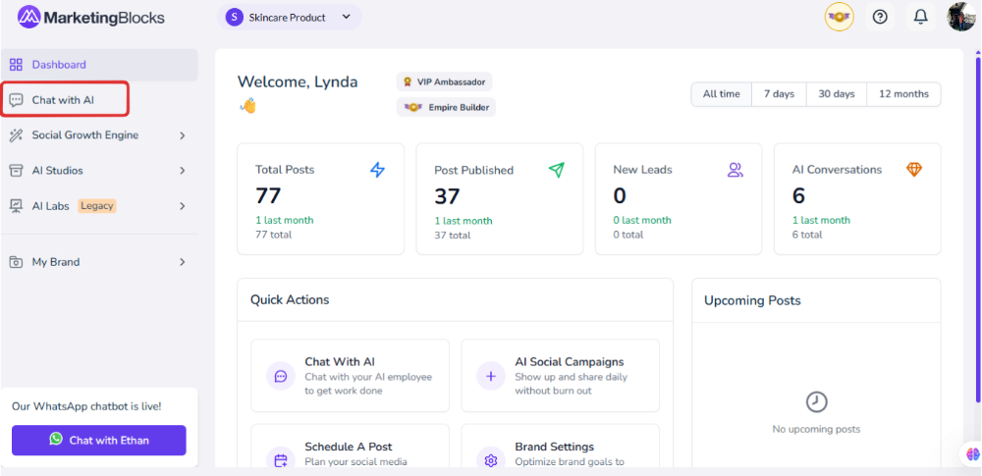
Task: Click the help question mark icon
Action: (x=880, y=17)
